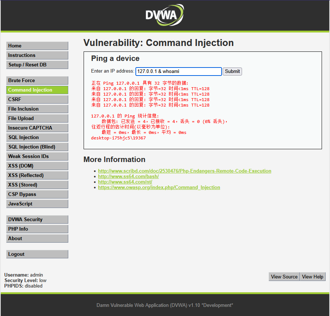Go to JavaScript module
The image size is (330, 316).
point(37,204)
